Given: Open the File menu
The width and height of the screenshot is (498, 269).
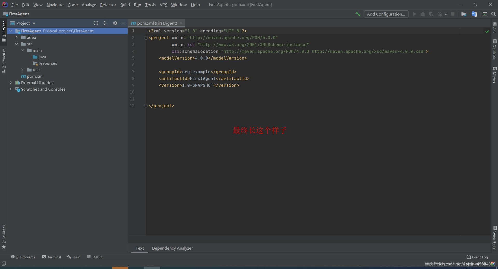Looking at the screenshot, I should pyautogui.click(x=15, y=5).
